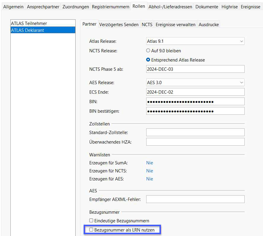Open the Ansprechpartner tab
This screenshot has height=236, width=263.
point(44,7)
